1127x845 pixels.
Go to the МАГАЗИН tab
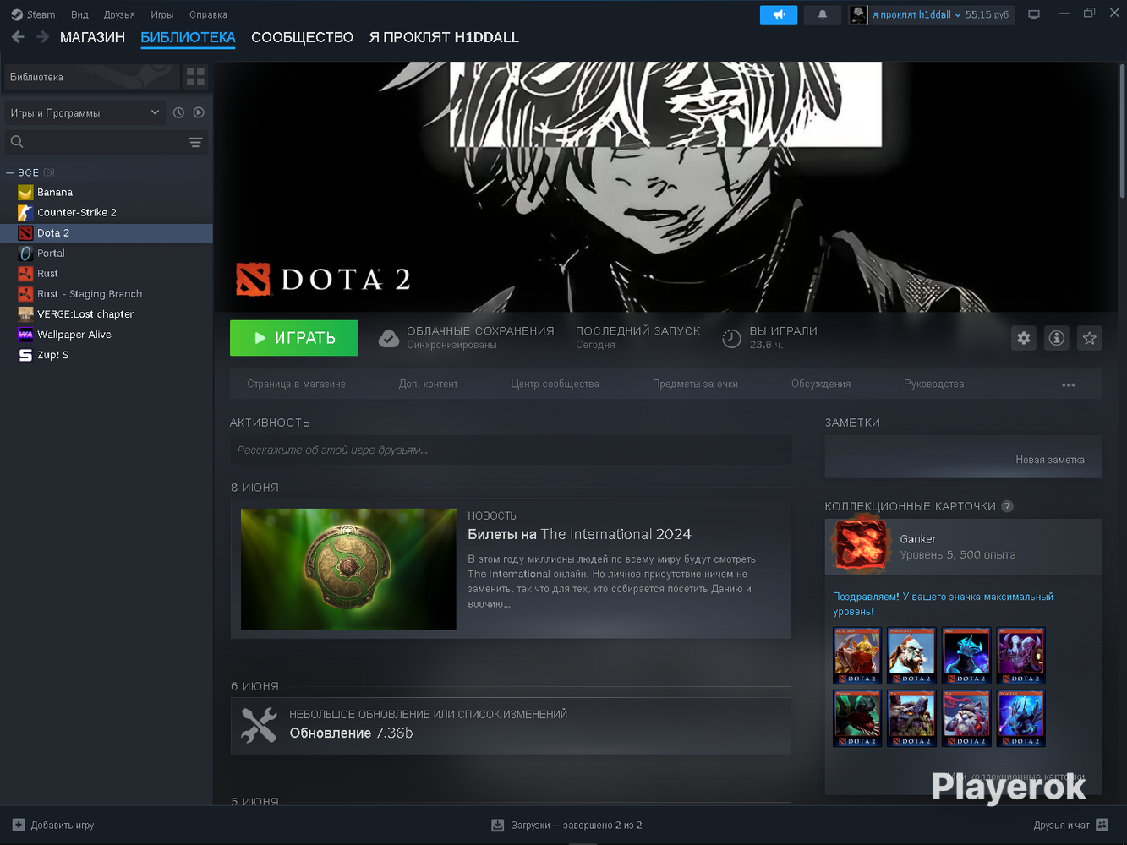tap(92, 37)
